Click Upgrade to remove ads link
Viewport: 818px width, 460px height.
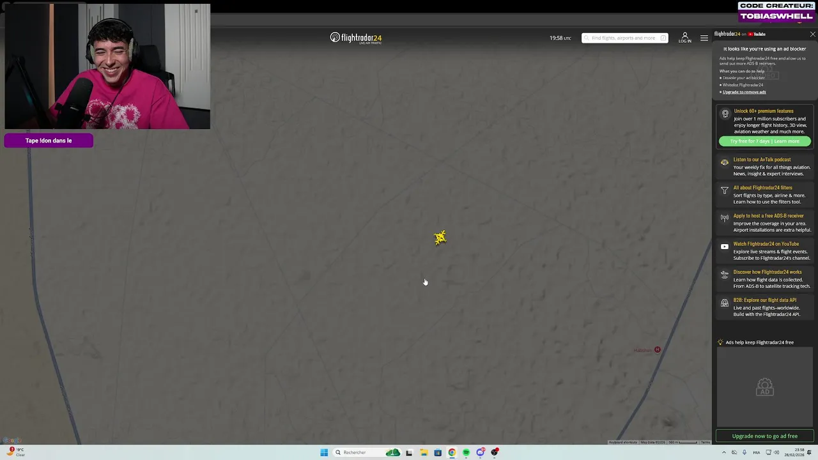[744, 92]
